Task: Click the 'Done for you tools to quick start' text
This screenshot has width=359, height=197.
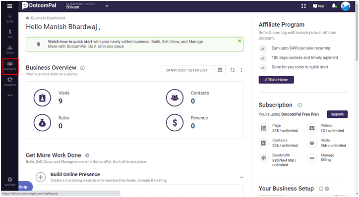Action: 300,67
